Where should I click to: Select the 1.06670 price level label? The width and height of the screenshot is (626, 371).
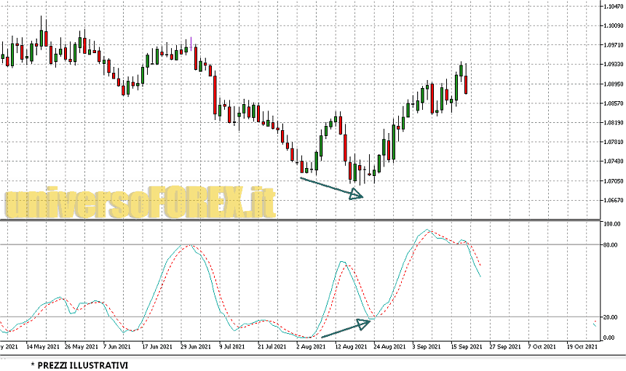(613, 200)
